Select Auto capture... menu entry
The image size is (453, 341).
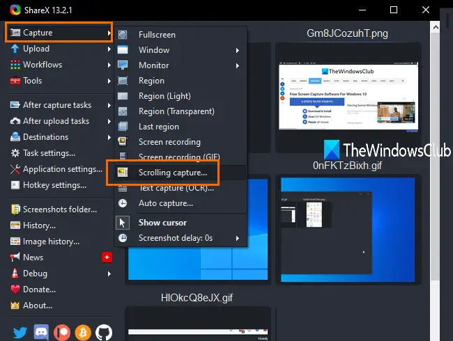coord(181,203)
